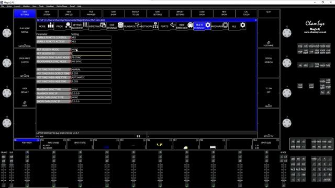Click QUIT soft button
Viewport: 335px width, 188px height.
coord(269,14)
